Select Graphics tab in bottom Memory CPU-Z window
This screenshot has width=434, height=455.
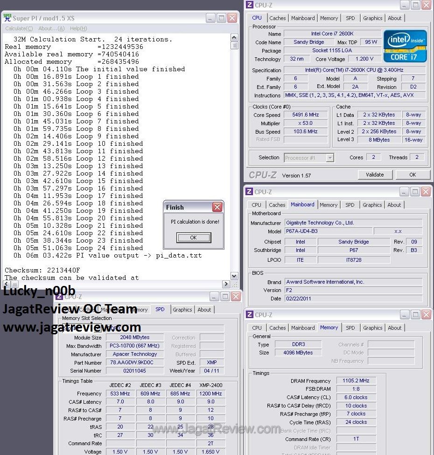[373, 327]
